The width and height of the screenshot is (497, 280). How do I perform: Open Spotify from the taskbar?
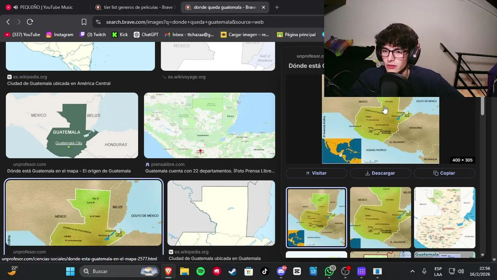(x=201, y=271)
